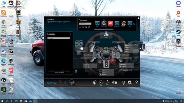
Task: Open the help question mark icon
Action: 136,82
